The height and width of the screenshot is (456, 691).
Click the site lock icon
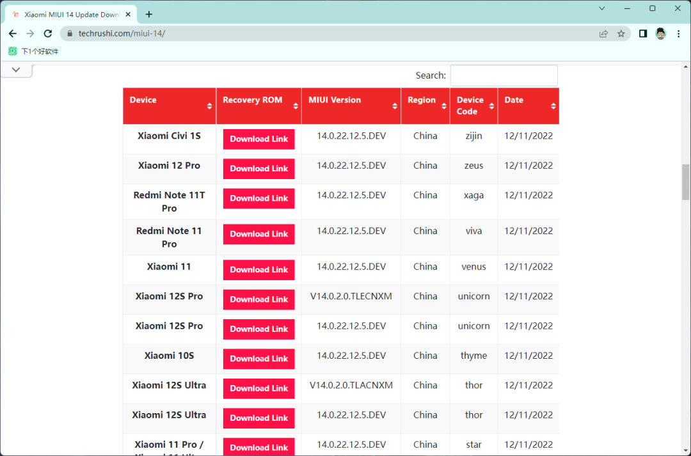tap(70, 34)
